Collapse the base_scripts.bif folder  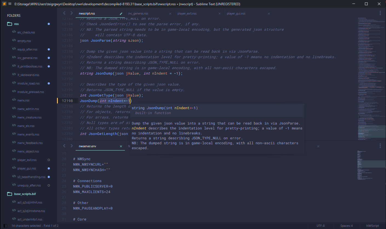(x=10, y=194)
